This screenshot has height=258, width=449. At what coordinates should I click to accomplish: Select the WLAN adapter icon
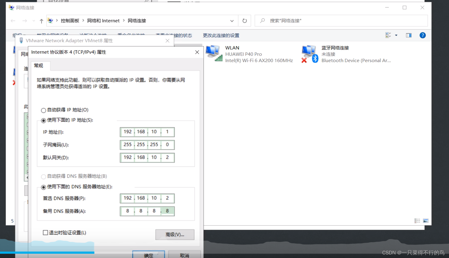pos(214,53)
